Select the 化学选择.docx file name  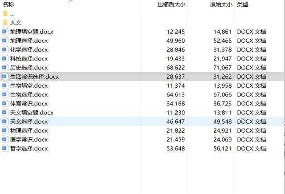point(29,50)
